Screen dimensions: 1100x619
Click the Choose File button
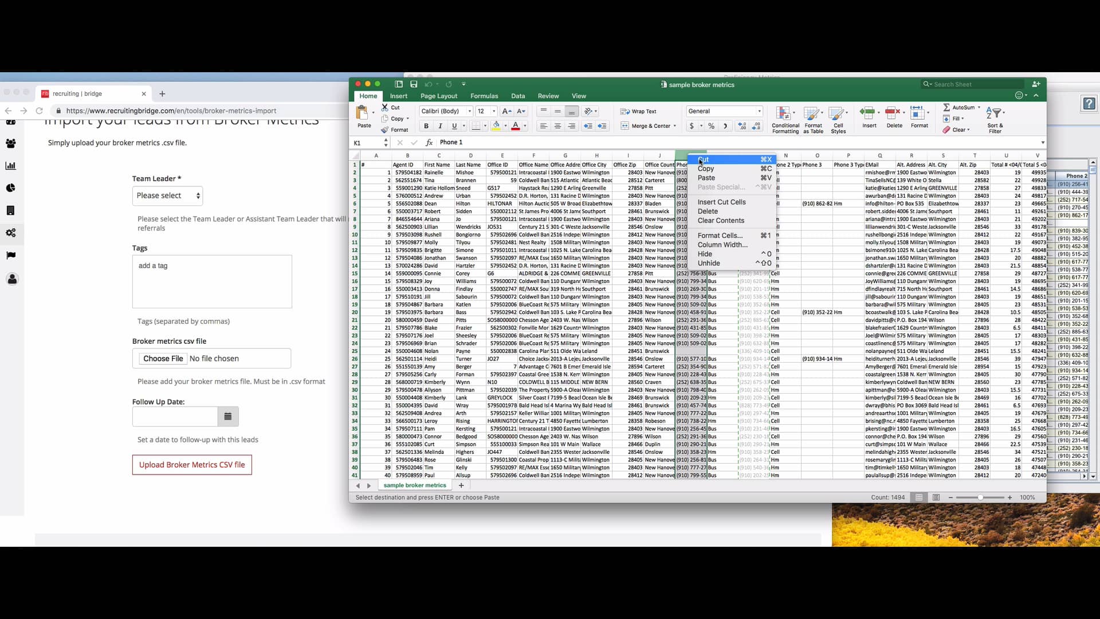163,359
